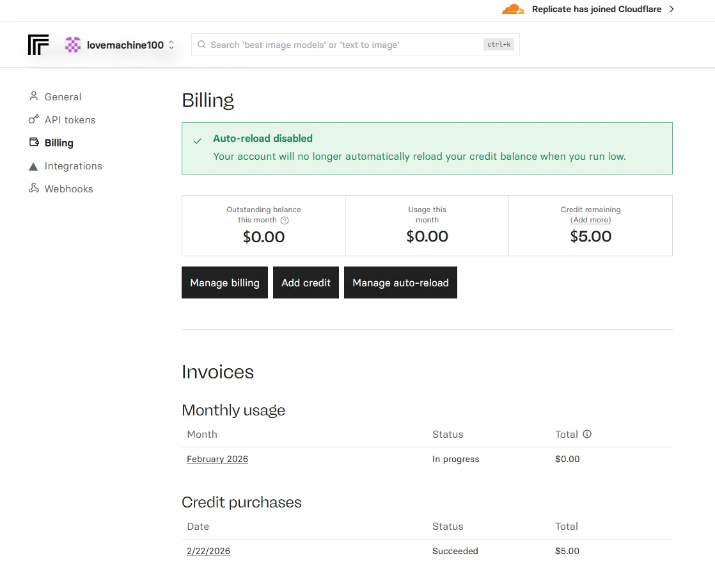Click the ctrl+k shortcut badge

(x=499, y=44)
